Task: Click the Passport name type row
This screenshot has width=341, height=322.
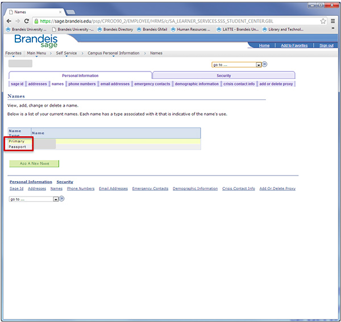Action: (104, 147)
